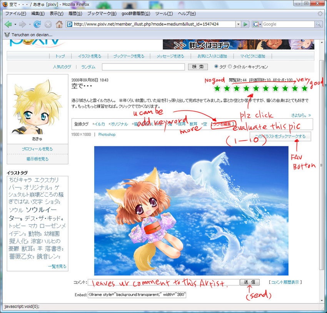Click the あきゅ artist avatar image
Viewport: 327px width, 313px height.
point(37,107)
